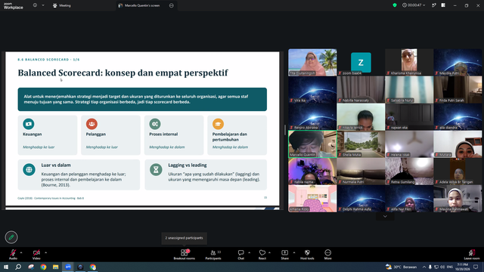Click the green annotate pencil button

pyautogui.click(x=11, y=237)
